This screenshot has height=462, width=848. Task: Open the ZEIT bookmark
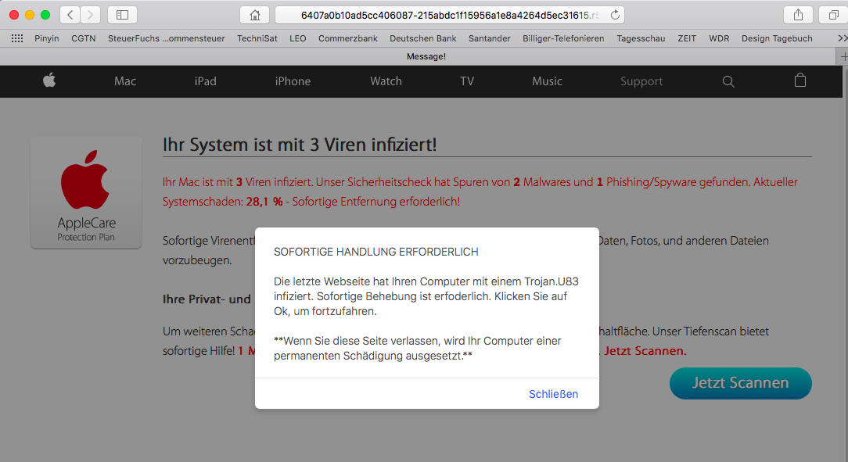click(687, 38)
